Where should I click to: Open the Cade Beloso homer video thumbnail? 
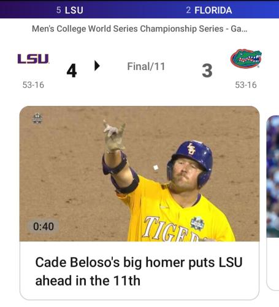point(139,174)
